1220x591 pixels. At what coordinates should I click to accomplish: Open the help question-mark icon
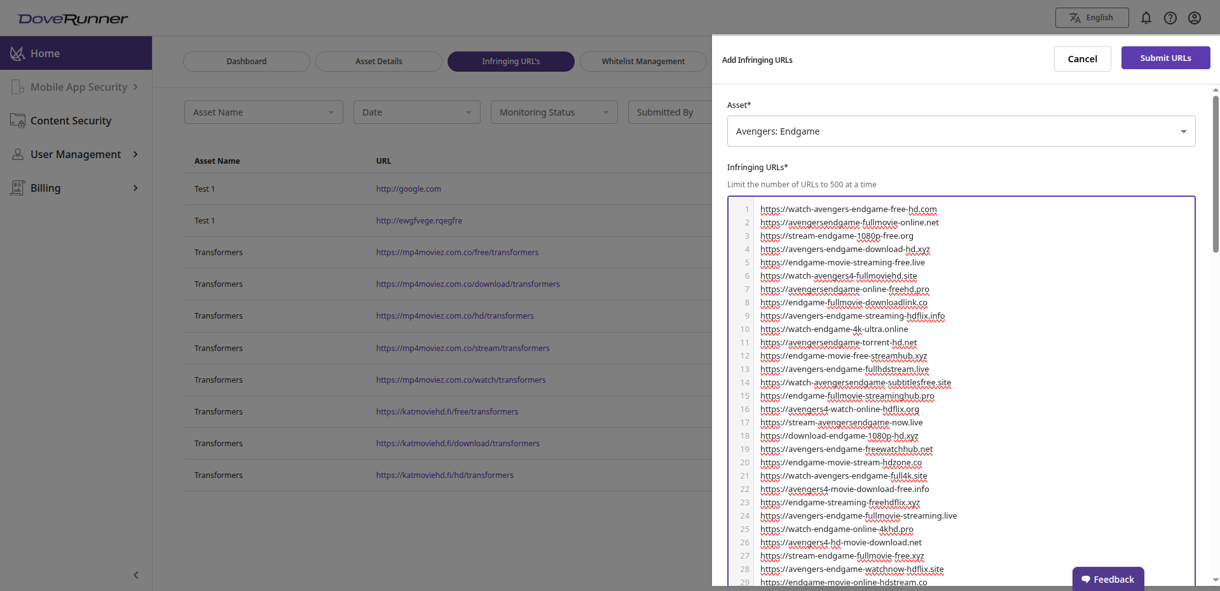[1170, 18]
